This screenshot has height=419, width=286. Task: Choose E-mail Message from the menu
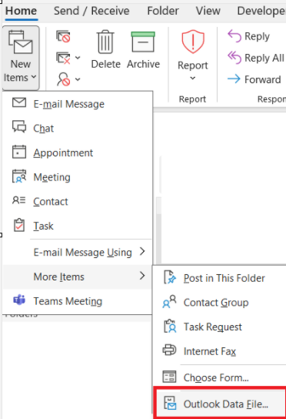tap(78, 104)
